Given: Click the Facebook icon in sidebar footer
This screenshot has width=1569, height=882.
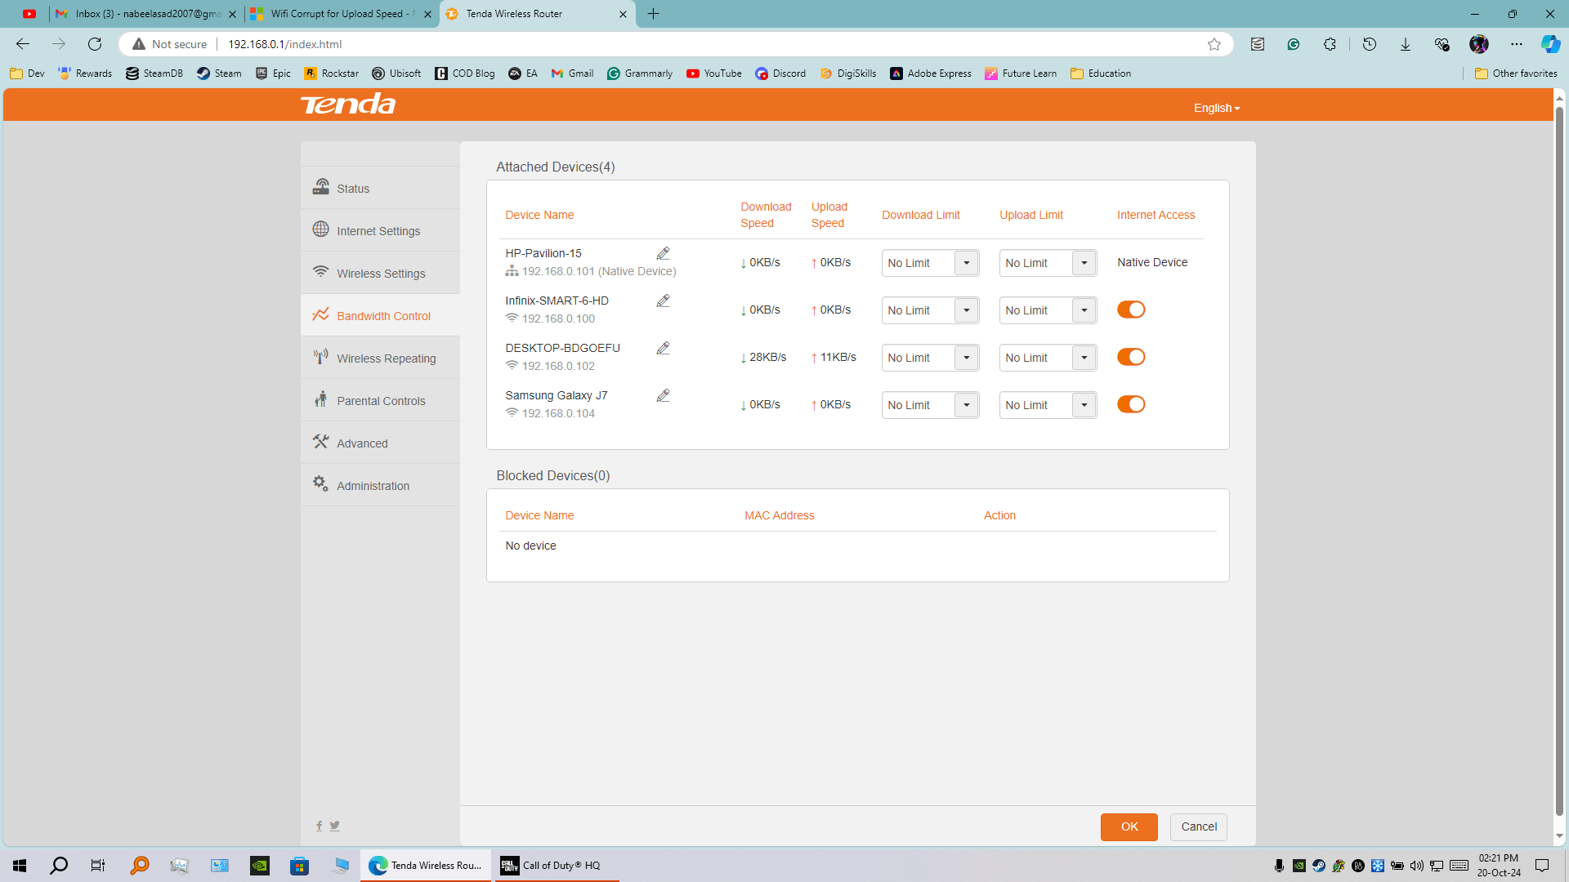Looking at the screenshot, I should coord(319,826).
